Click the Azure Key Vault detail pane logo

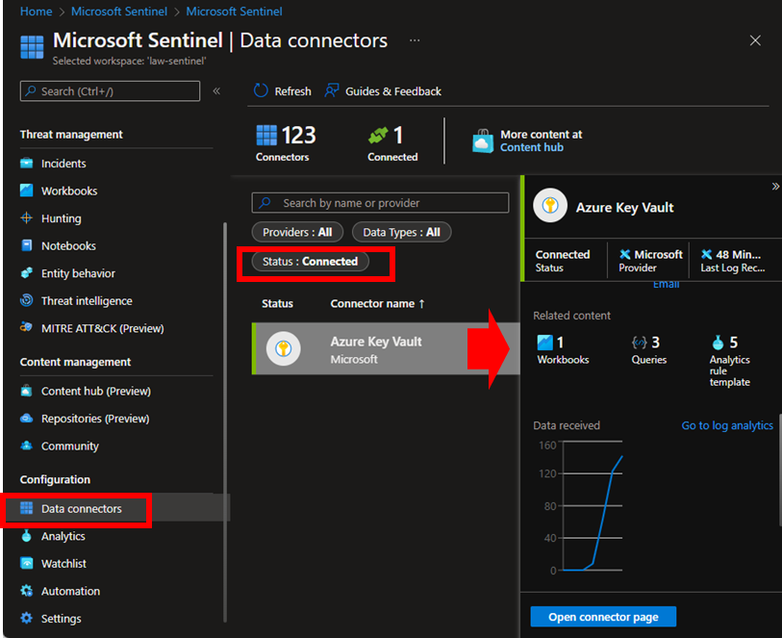point(550,205)
